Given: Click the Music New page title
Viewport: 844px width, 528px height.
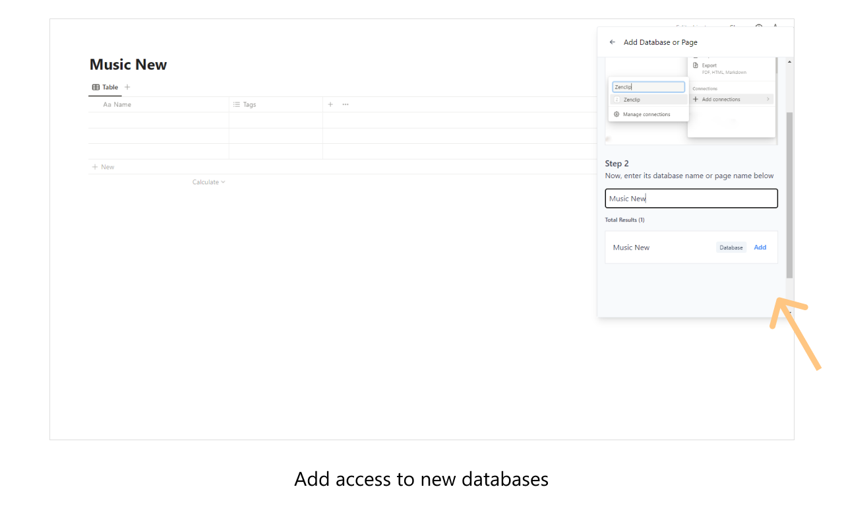Looking at the screenshot, I should pos(129,65).
